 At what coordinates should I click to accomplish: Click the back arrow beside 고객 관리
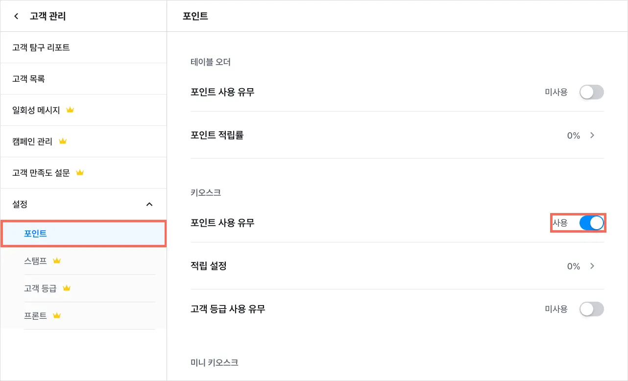(x=16, y=16)
